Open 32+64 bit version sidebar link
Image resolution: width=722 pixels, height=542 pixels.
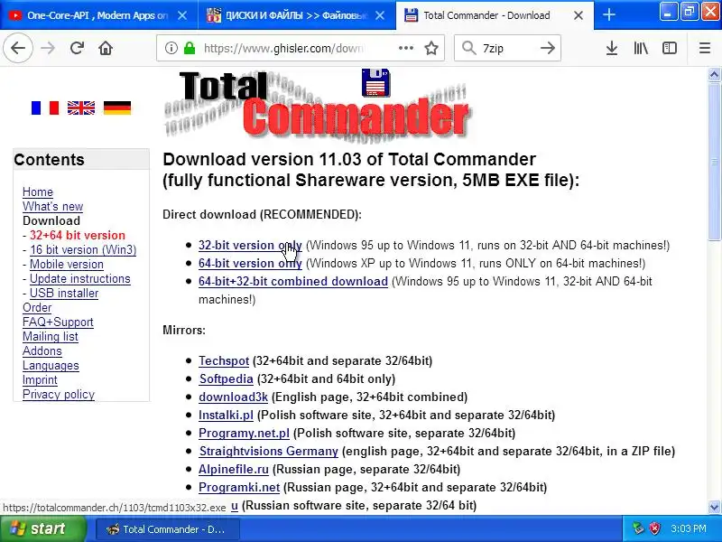(x=78, y=235)
